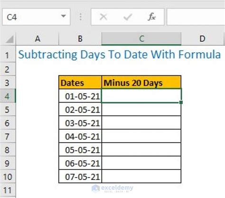Select empty cell next to 05-05-21

tap(141, 150)
